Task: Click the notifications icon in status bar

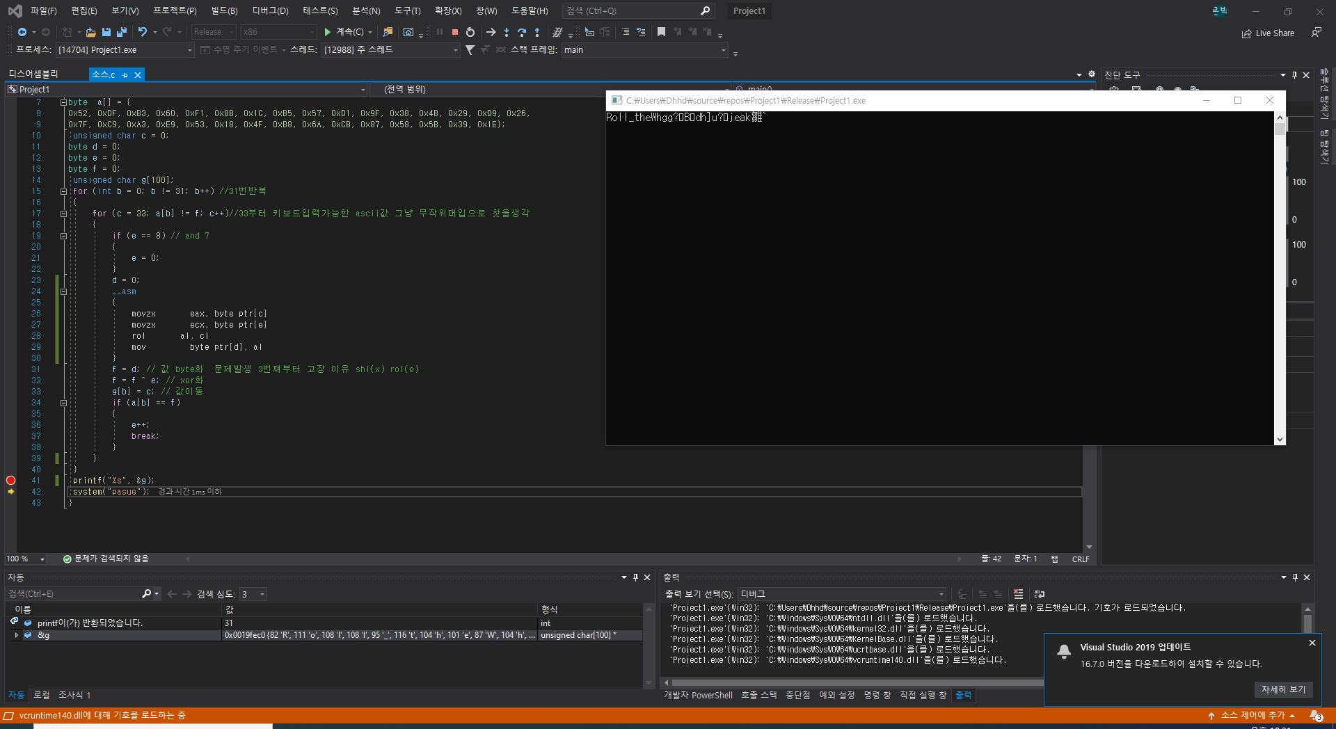Action: (1315, 716)
